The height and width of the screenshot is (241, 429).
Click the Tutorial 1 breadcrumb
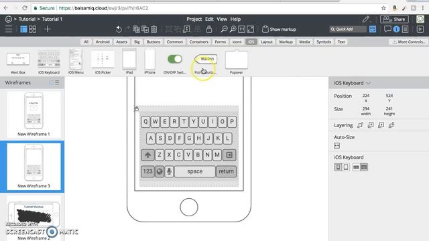point(52,19)
